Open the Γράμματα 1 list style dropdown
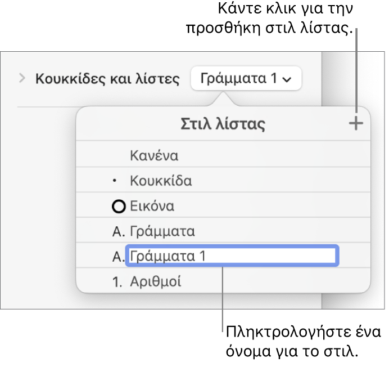The width and height of the screenshot is (389, 367). (246, 78)
